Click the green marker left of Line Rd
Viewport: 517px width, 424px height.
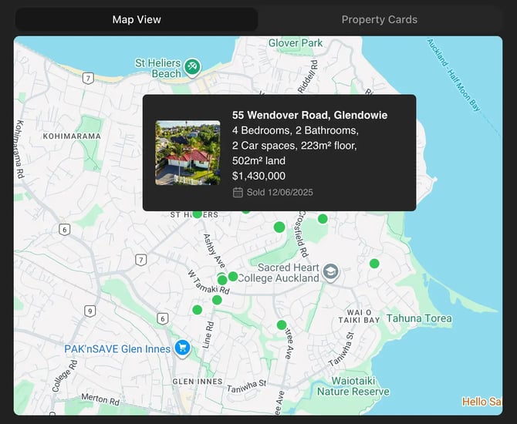coord(198,310)
